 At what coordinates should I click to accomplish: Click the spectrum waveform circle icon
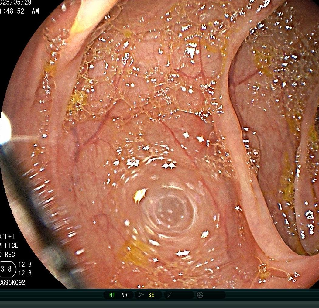pyautogui.click(x=200, y=295)
